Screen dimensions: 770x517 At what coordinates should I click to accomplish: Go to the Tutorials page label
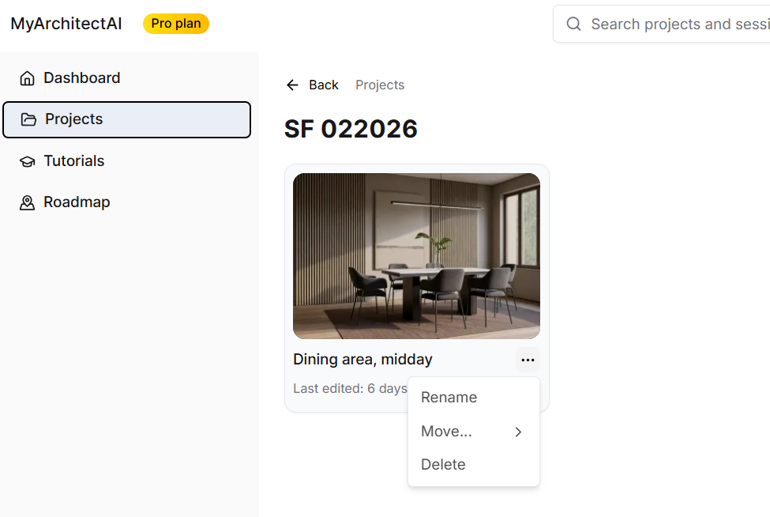[x=74, y=161]
